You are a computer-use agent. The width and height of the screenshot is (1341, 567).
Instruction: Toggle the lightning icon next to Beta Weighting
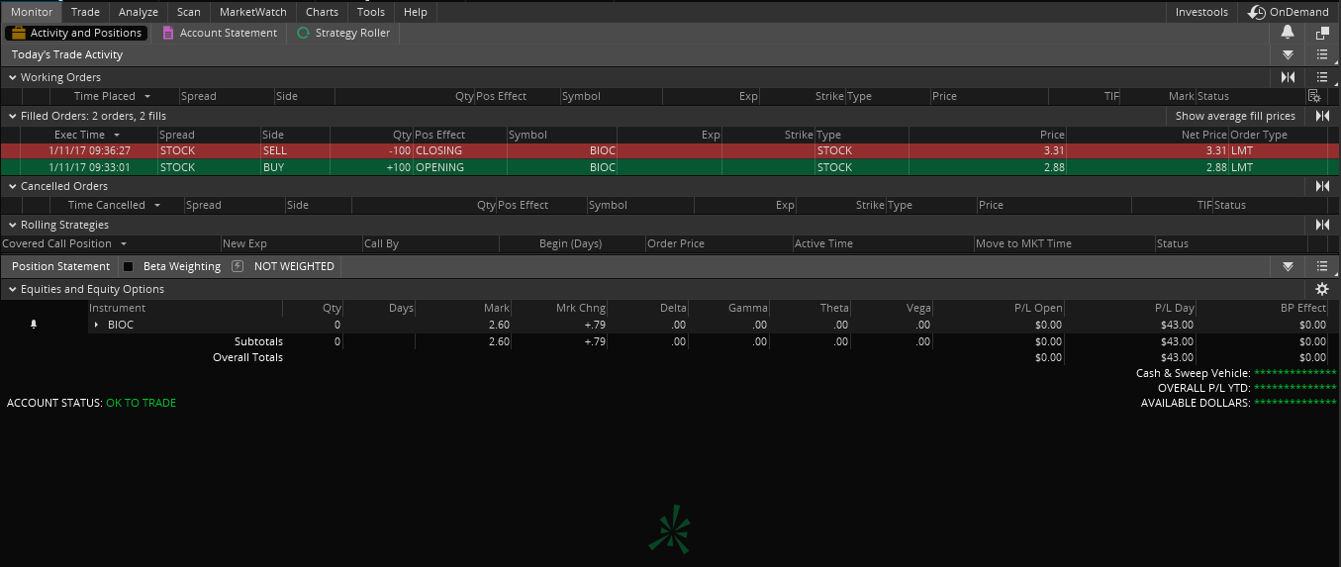(x=238, y=266)
